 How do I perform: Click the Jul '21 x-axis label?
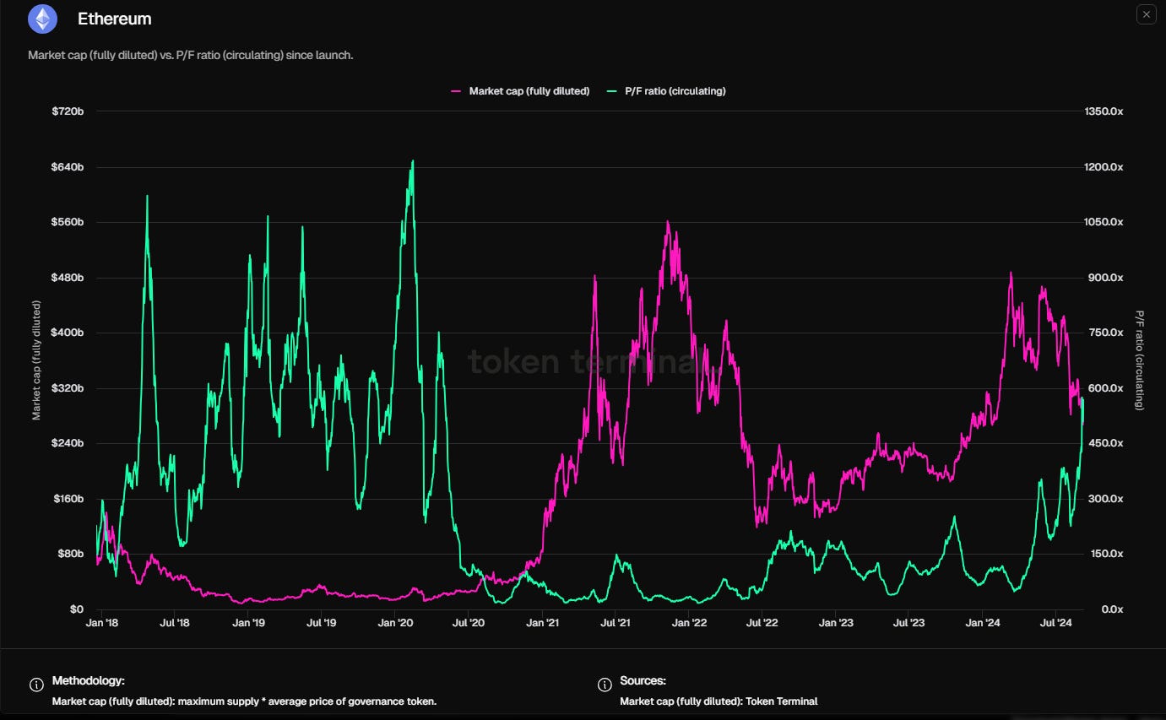pos(616,624)
